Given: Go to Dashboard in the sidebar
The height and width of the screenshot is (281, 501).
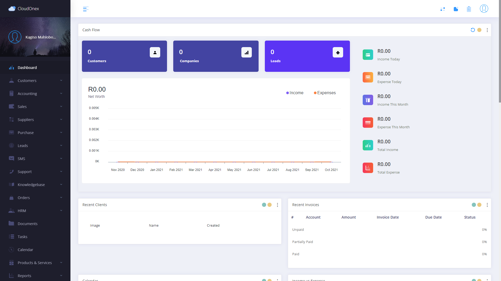Looking at the screenshot, I should click(x=35, y=68).
